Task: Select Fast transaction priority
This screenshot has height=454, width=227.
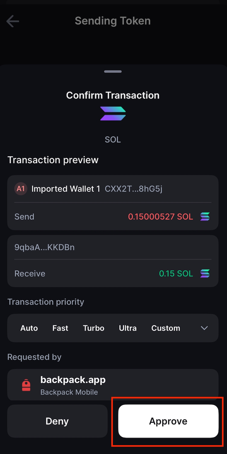Action: pyautogui.click(x=60, y=328)
